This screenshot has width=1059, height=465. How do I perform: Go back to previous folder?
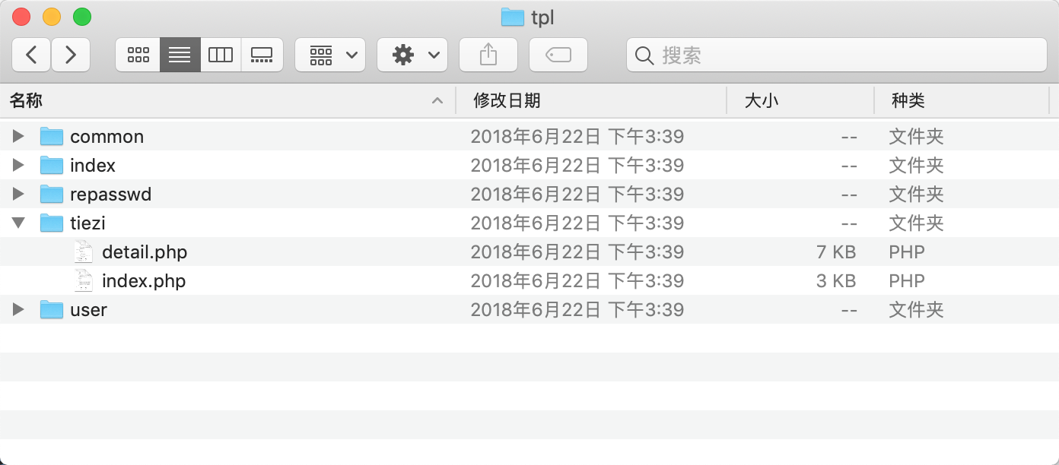tap(32, 55)
